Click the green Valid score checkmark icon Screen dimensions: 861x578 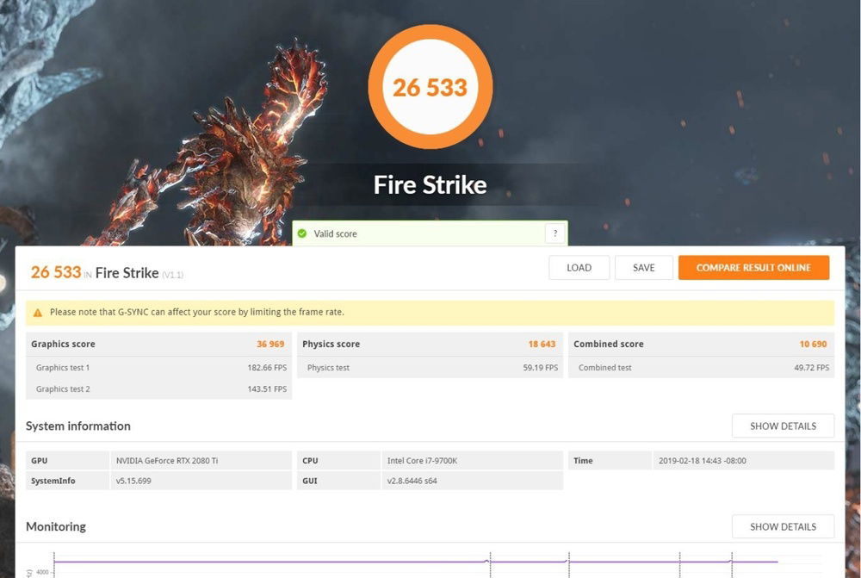pyautogui.click(x=302, y=233)
